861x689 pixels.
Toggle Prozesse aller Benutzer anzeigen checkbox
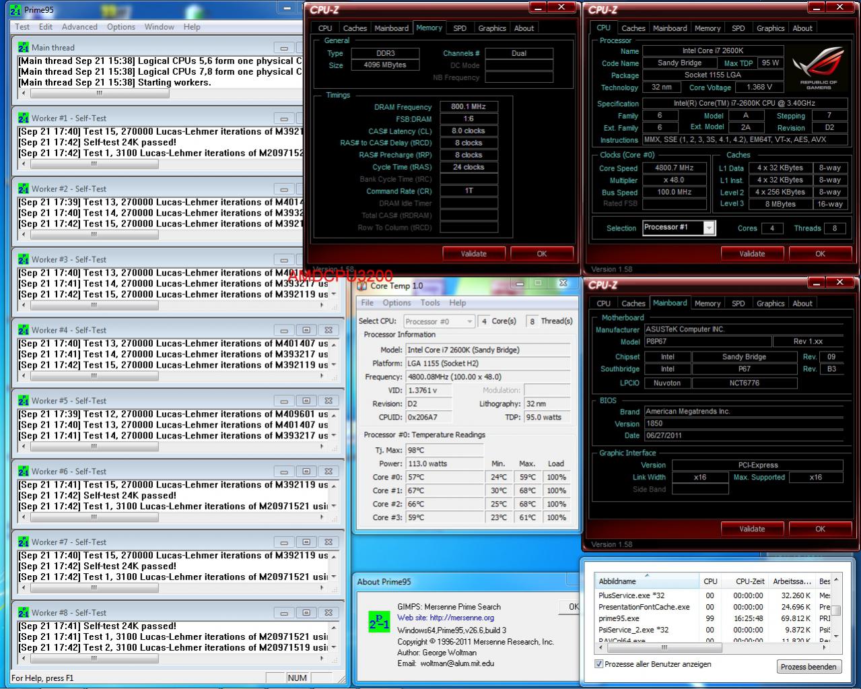(598, 664)
